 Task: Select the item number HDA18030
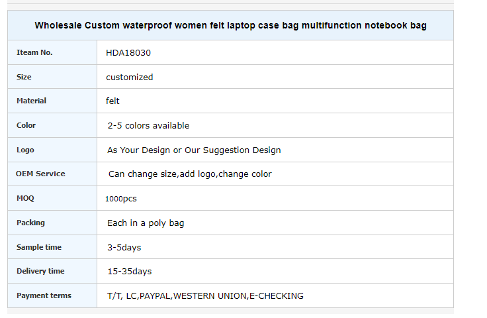[128, 53]
